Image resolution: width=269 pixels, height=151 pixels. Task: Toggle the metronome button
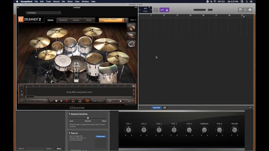coord(167,10)
